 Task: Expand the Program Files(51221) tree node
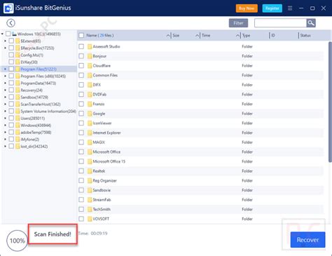click(x=5, y=69)
